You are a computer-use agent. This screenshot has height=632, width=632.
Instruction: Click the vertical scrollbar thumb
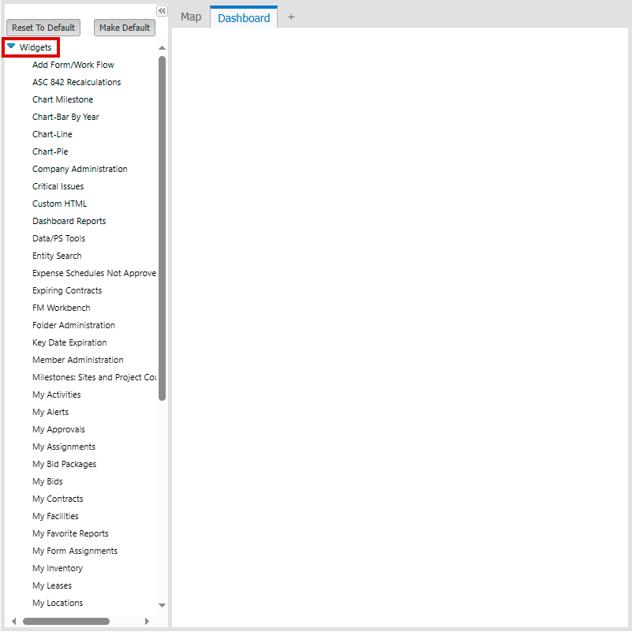point(162,228)
